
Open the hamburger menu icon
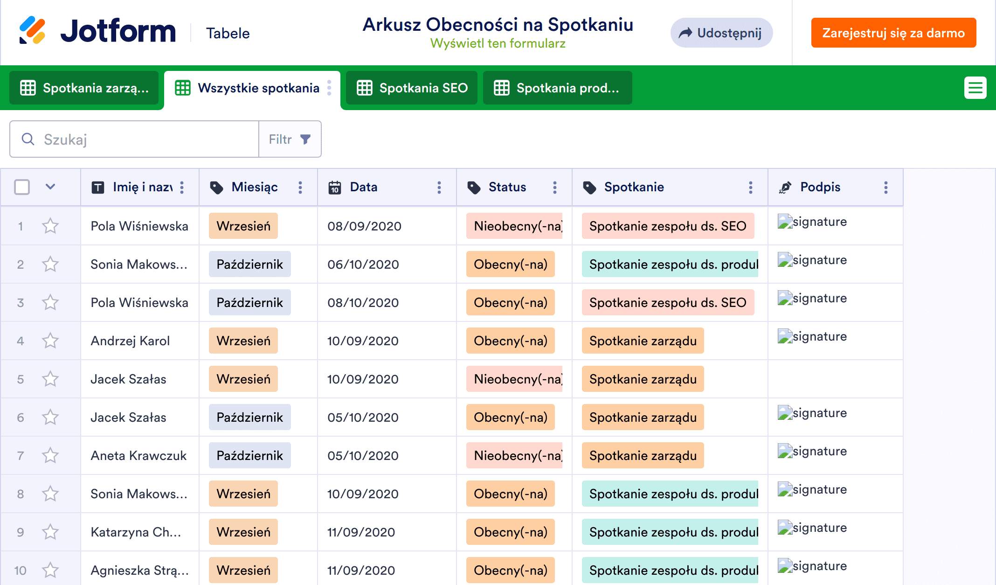tap(975, 88)
